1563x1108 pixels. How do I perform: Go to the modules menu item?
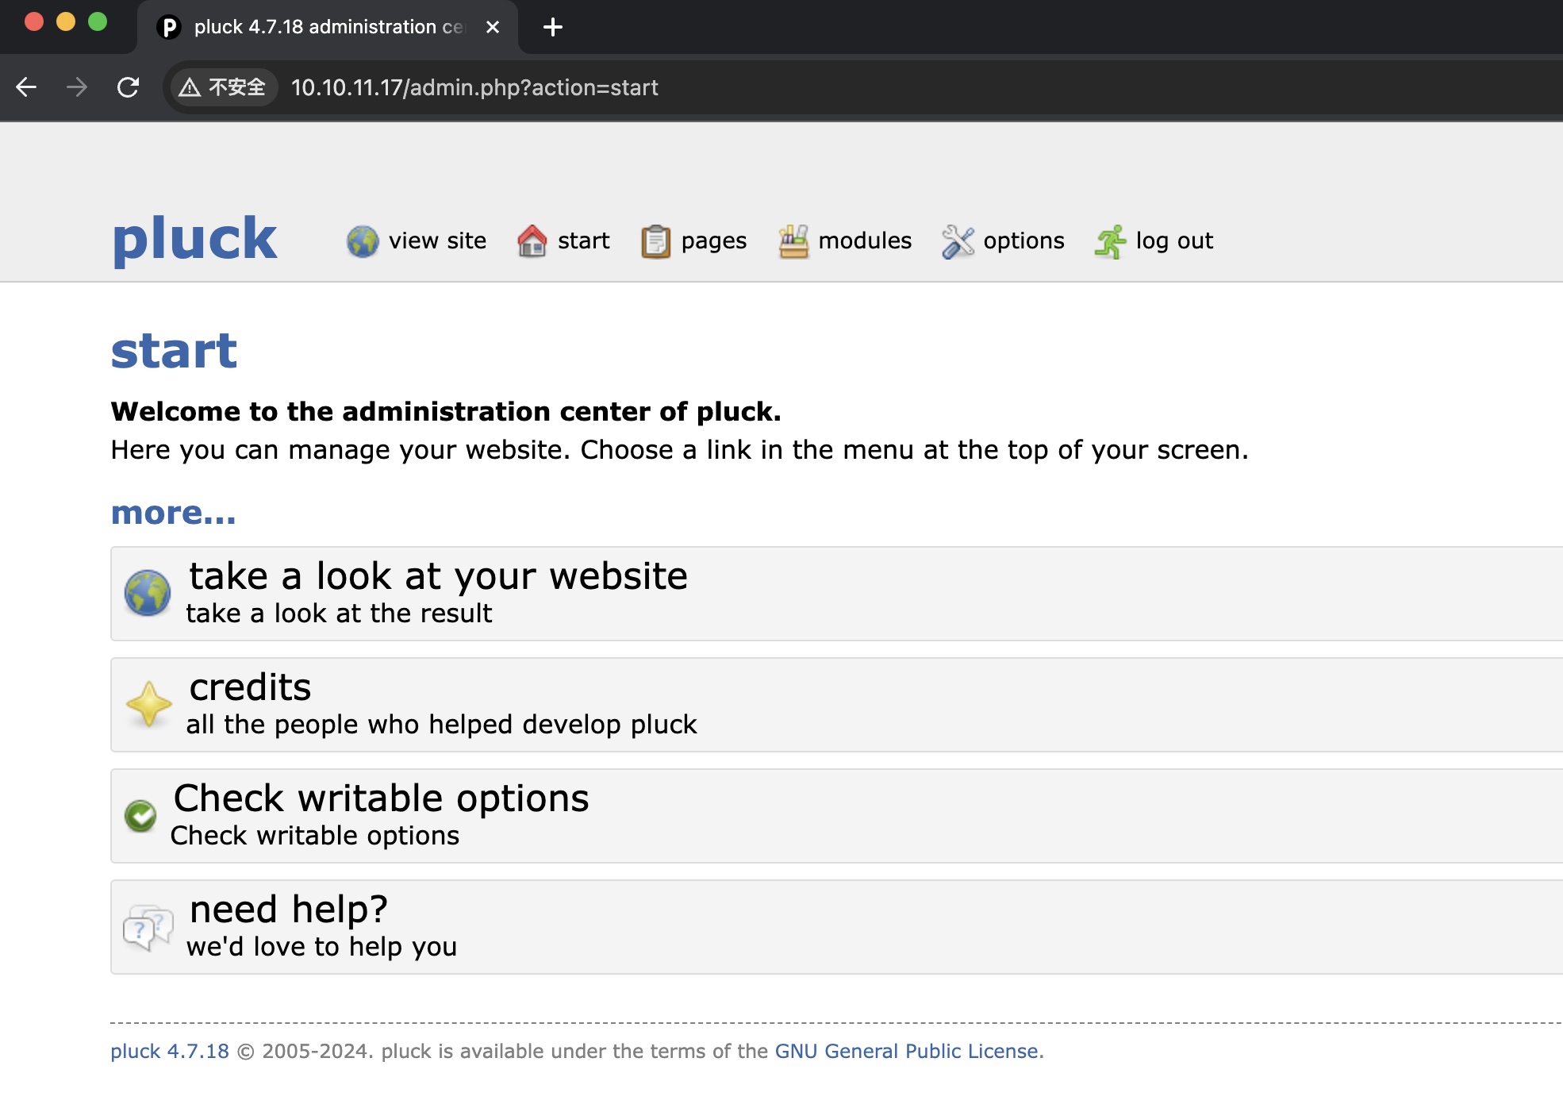click(x=865, y=241)
